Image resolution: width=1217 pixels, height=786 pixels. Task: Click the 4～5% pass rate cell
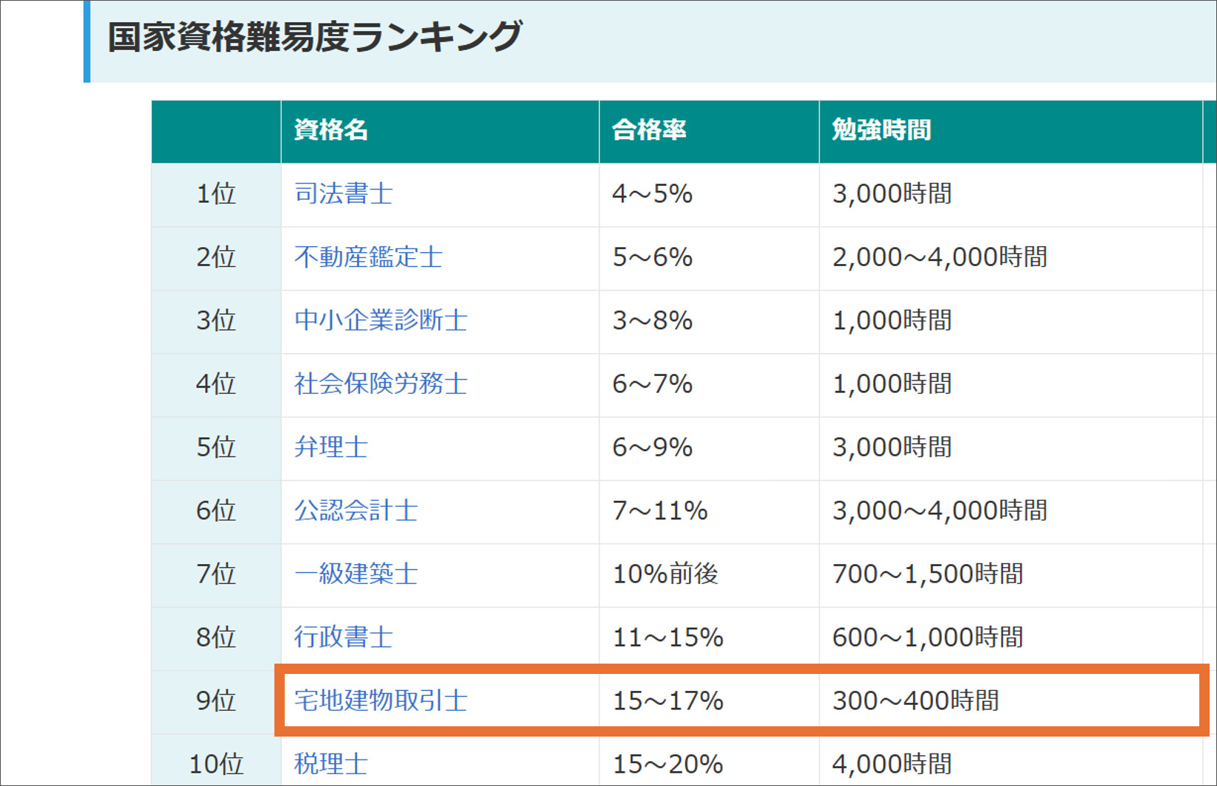coord(652,194)
